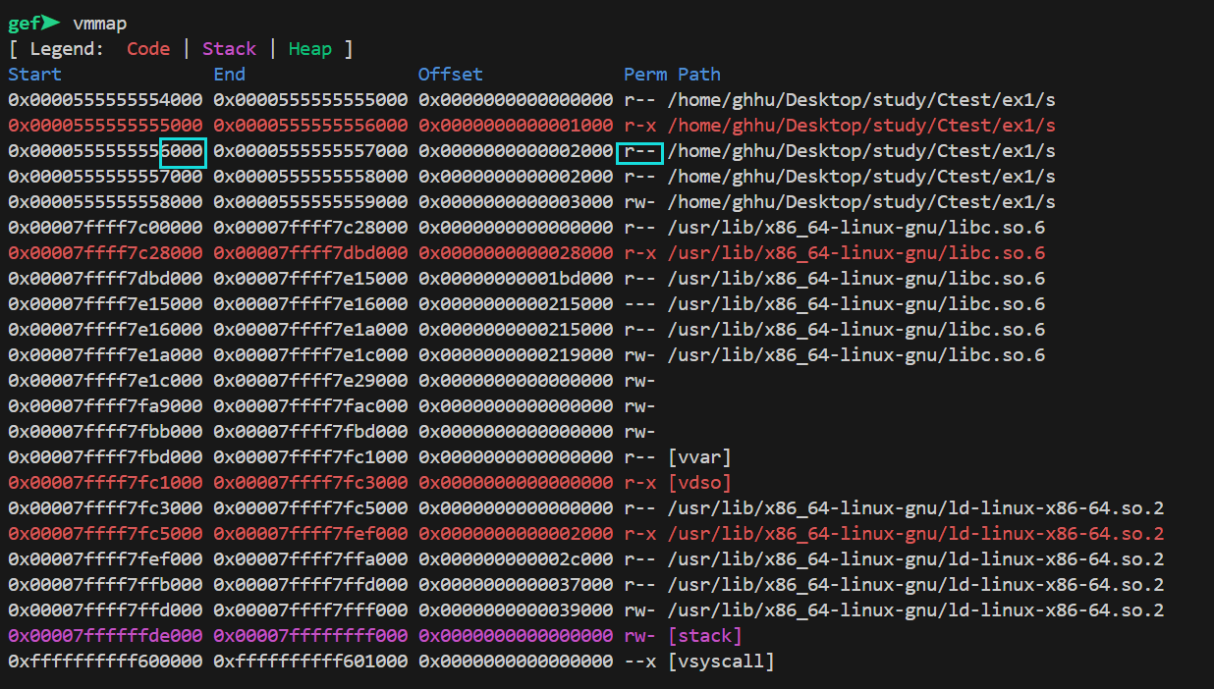Click the Perm column header
1214x689 pixels.
coord(644,74)
